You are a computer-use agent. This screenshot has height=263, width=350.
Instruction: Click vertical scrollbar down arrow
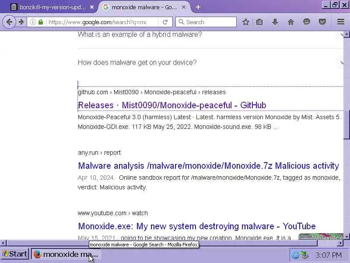346,236
